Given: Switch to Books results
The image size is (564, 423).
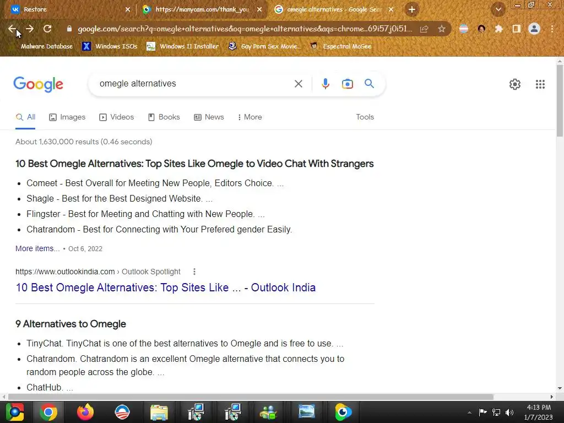Looking at the screenshot, I should [x=164, y=117].
